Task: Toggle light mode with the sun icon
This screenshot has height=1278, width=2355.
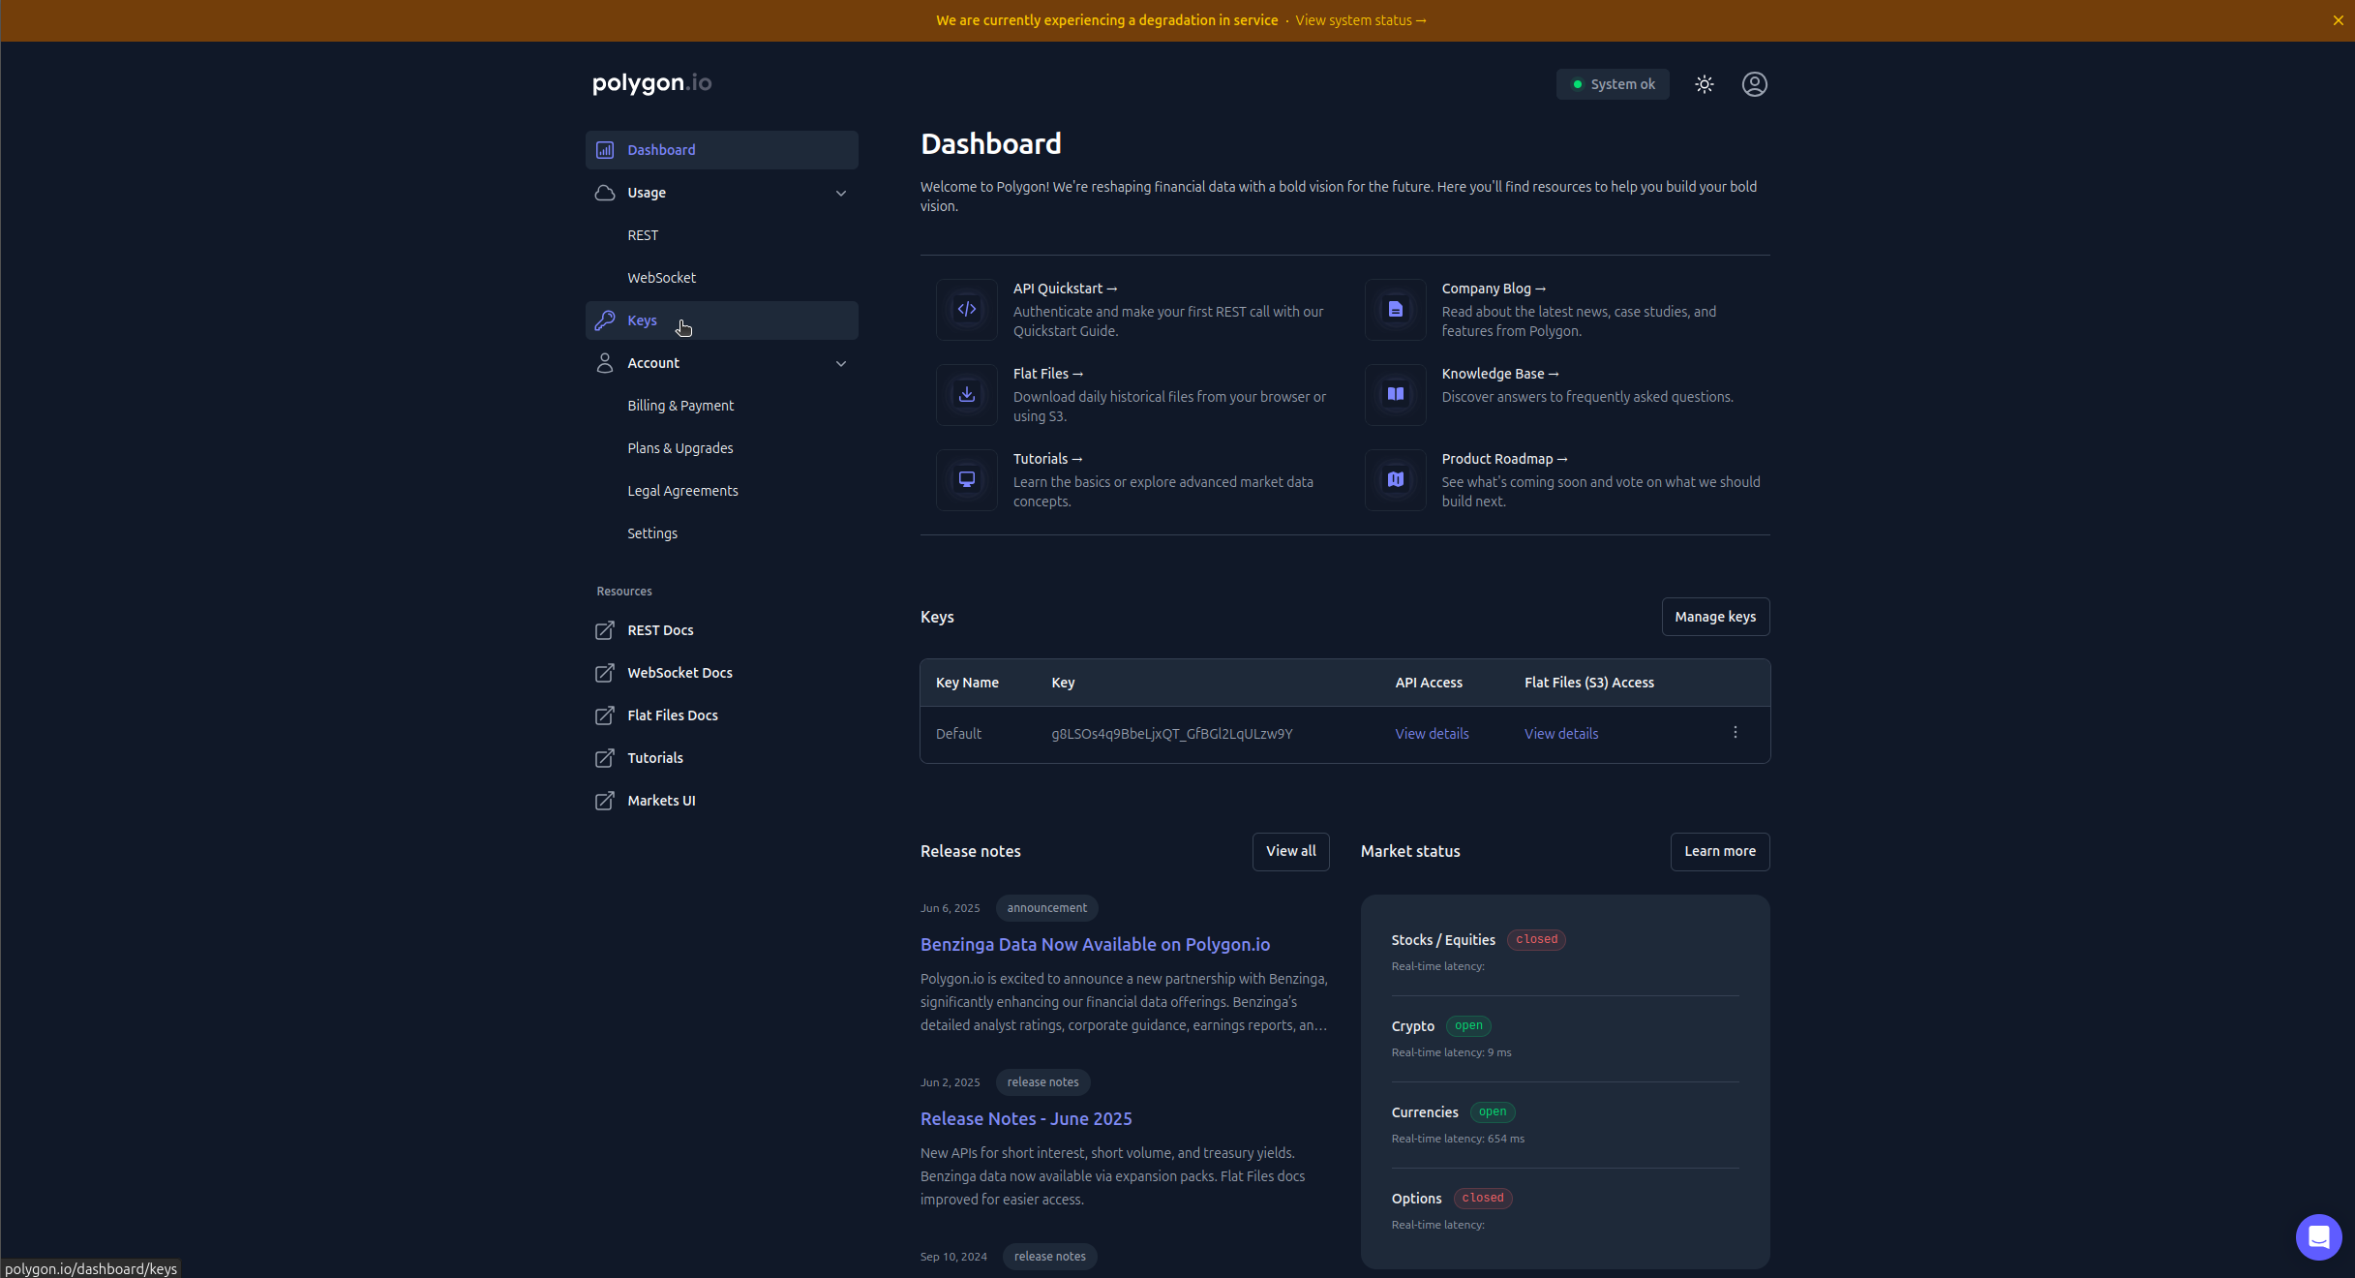Action: [x=1705, y=84]
